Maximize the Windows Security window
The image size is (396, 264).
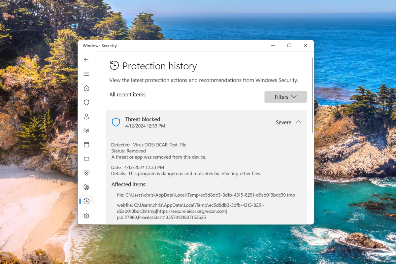click(x=289, y=46)
